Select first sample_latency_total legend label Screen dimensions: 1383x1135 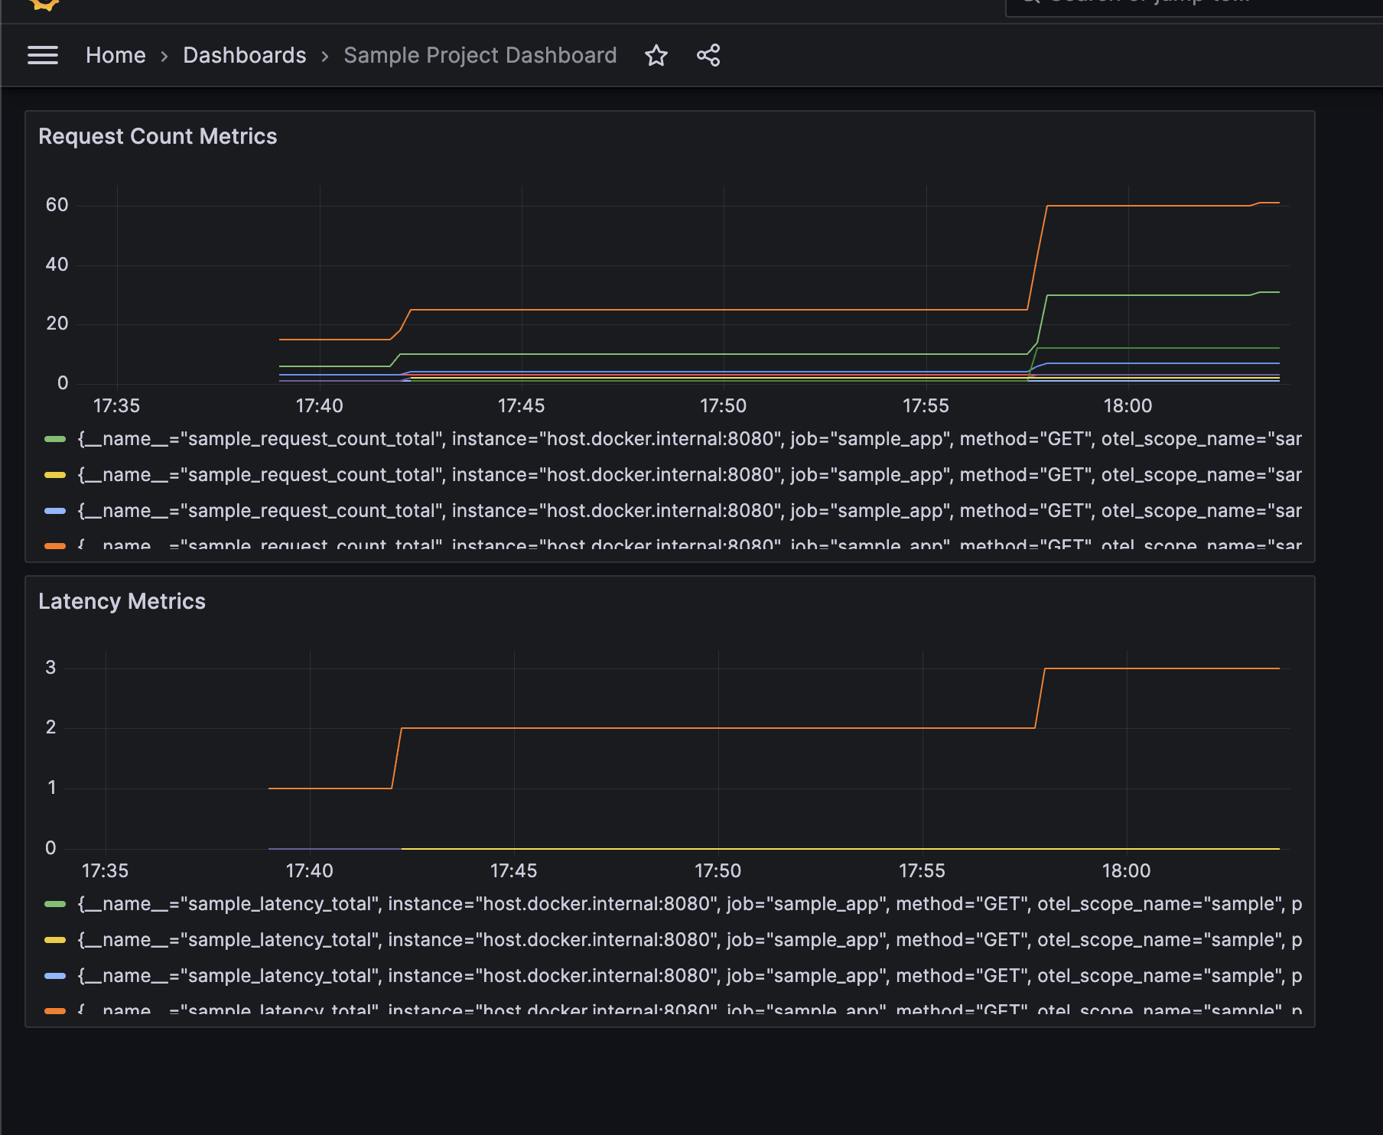[689, 904]
